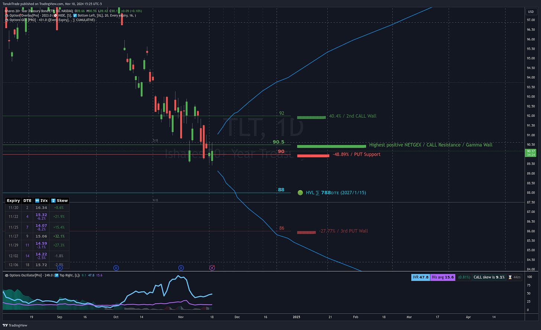Click the 92 strike label on the chart
The width and height of the screenshot is (541, 330).
coord(282,113)
